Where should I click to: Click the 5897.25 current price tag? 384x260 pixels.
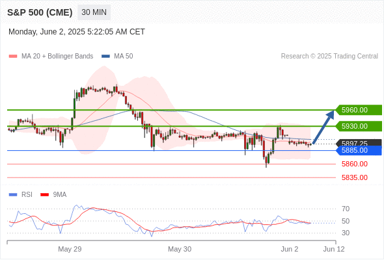(359, 142)
